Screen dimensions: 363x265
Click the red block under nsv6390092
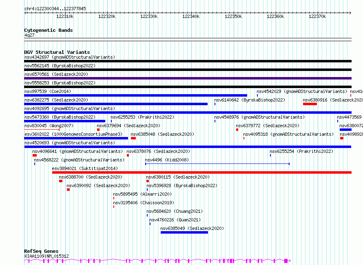(68, 190)
